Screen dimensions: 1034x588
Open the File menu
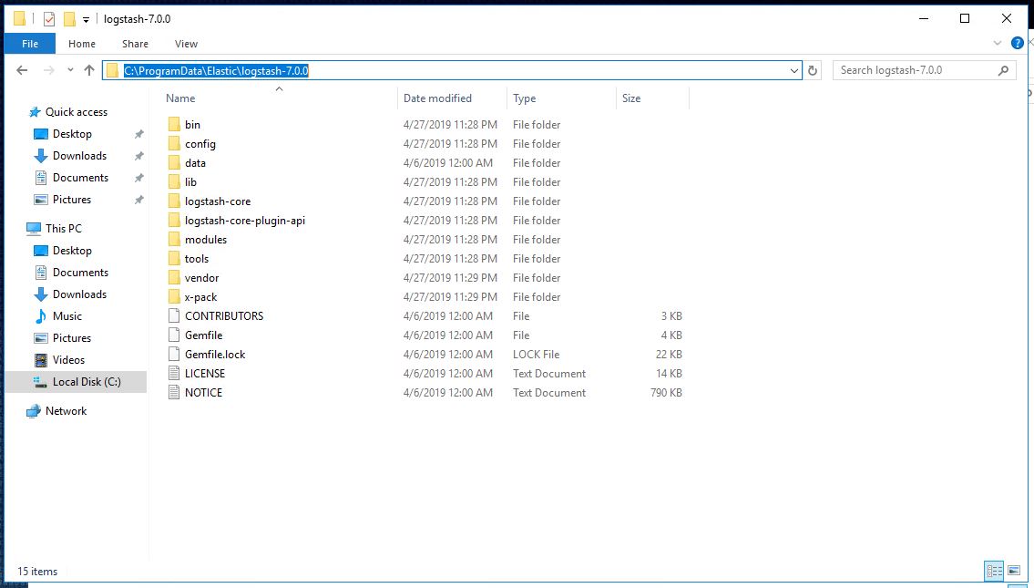30,44
